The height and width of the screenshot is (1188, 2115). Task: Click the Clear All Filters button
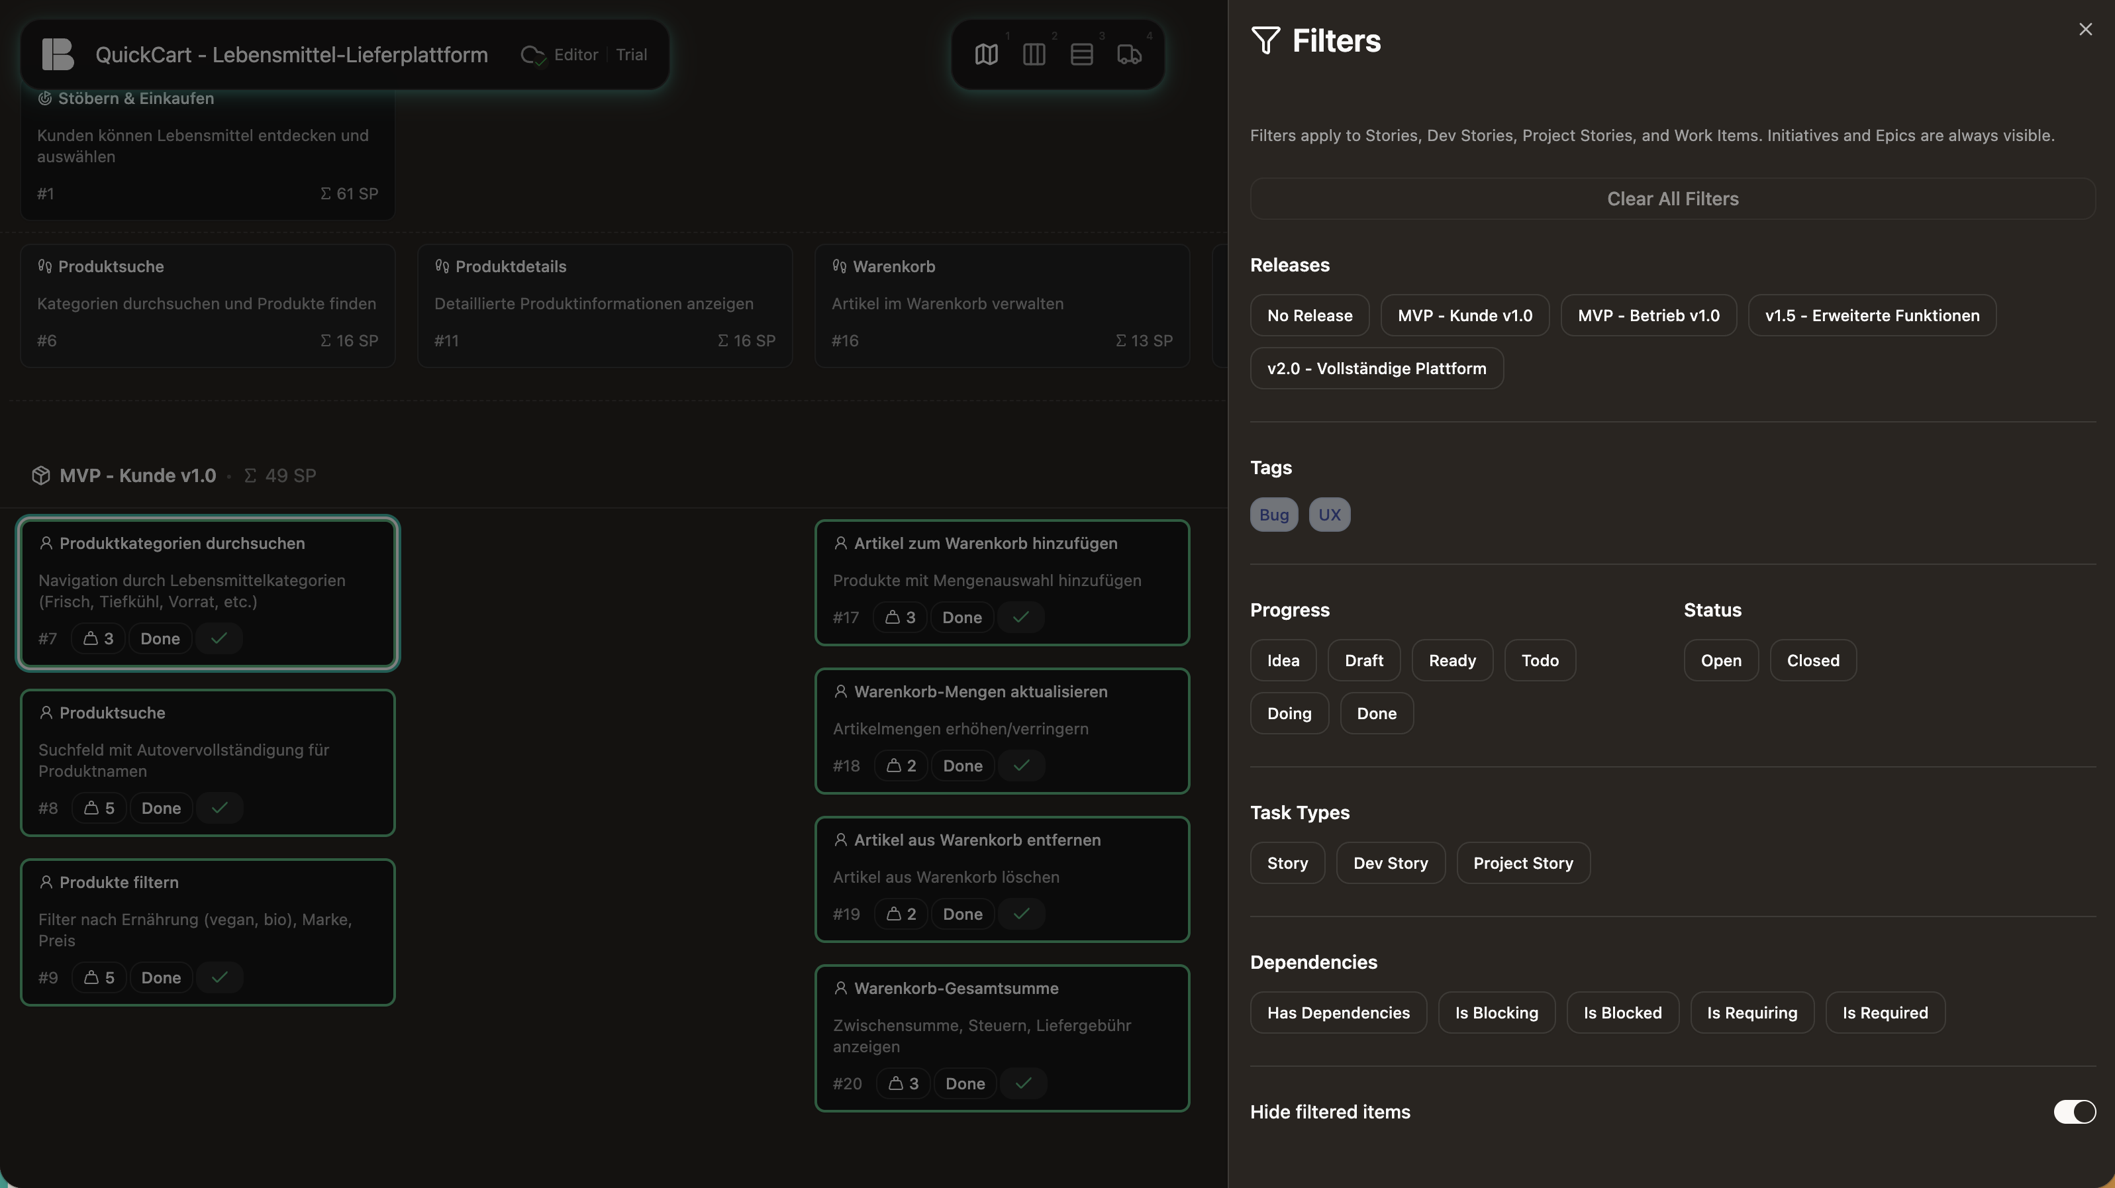pyautogui.click(x=1671, y=198)
